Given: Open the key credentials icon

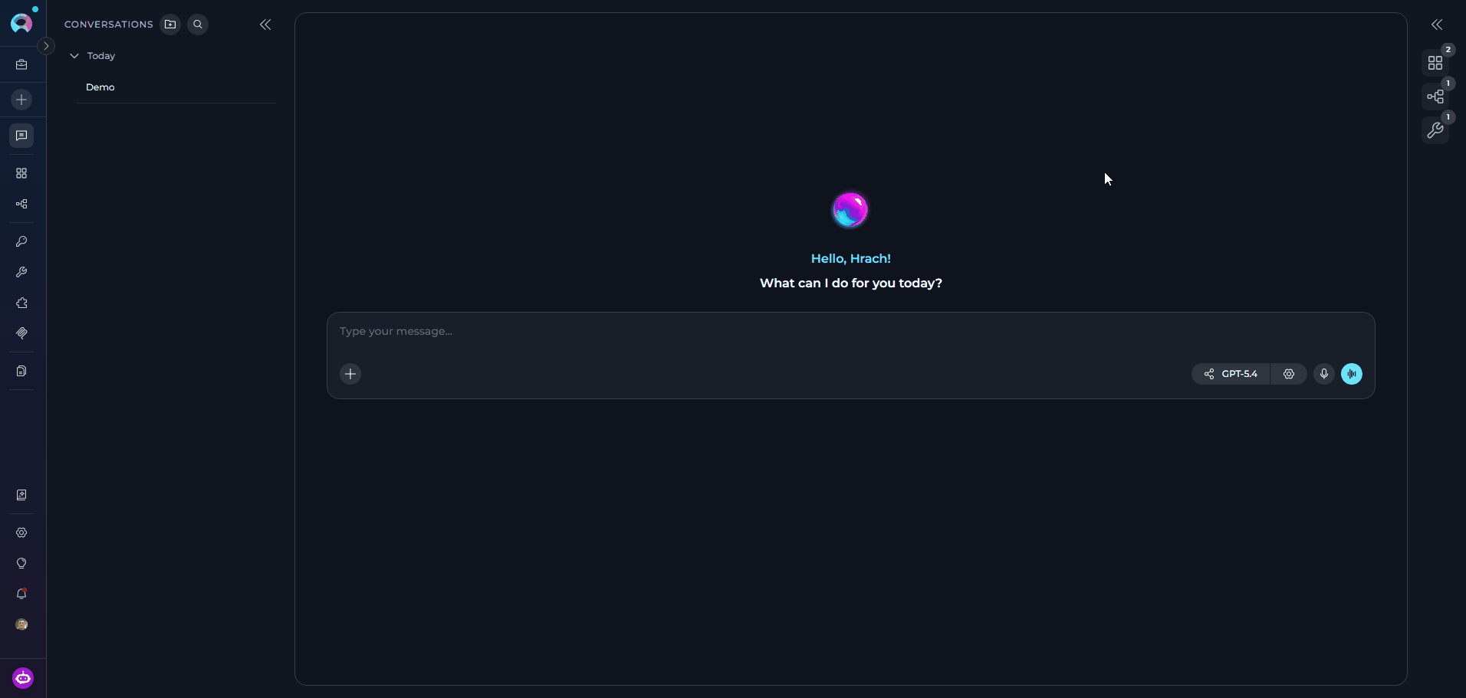Looking at the screenshot, I should click(21, 241).
